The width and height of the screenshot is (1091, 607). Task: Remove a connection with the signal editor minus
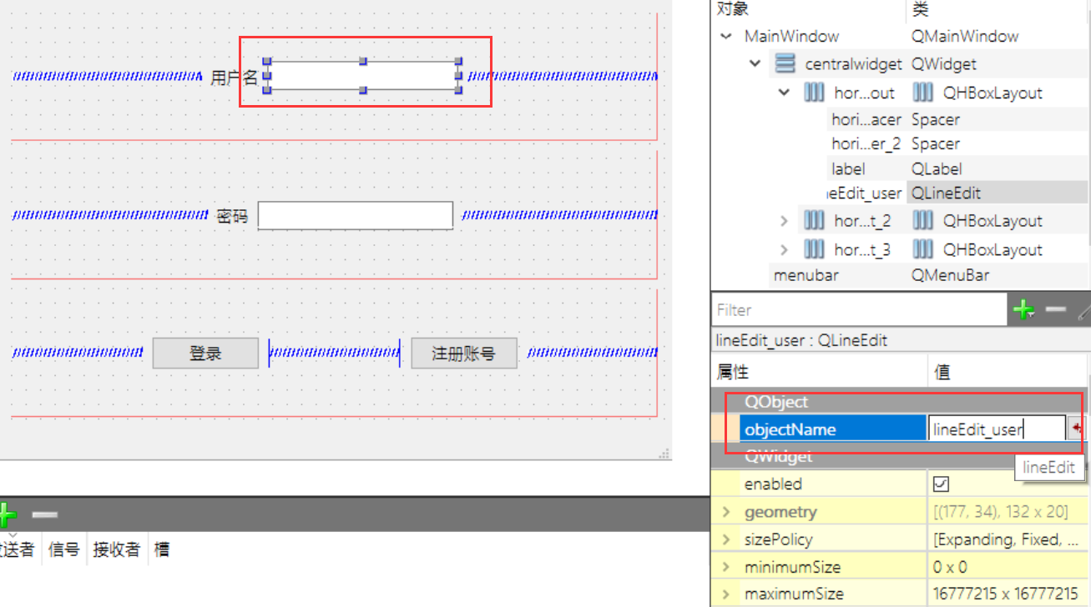[x=44, y=515]
